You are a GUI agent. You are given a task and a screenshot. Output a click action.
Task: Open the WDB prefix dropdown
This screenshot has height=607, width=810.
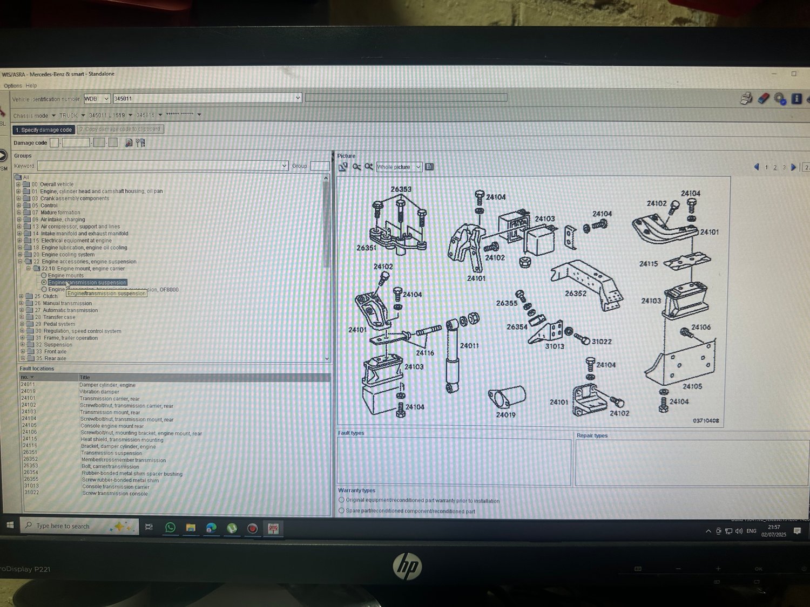point(106,99)
